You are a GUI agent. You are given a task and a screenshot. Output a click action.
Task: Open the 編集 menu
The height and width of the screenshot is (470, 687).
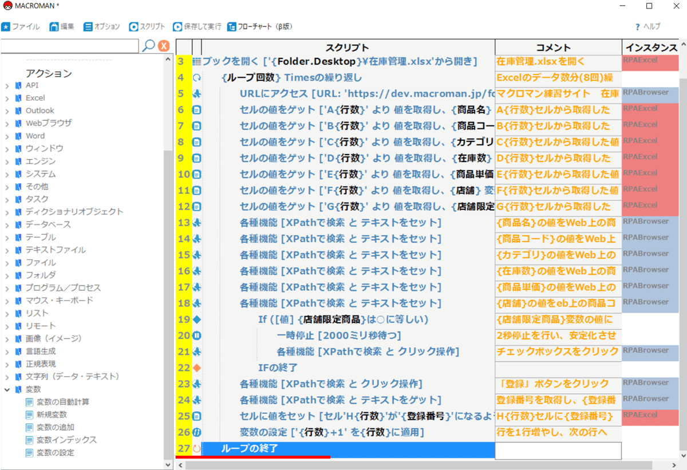(x=62, y=26)
